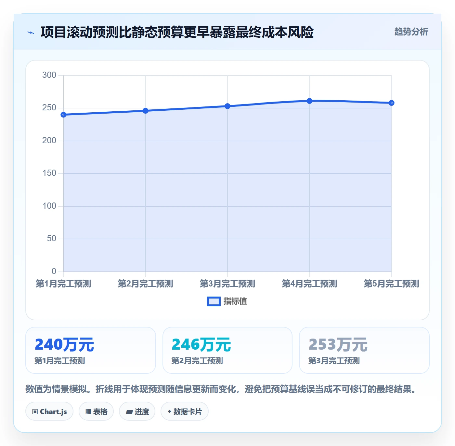Click the last data point at 第5月完工预测

[x=392, y=103]
